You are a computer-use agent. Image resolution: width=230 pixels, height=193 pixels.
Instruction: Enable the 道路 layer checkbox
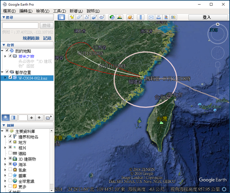[10, 153]
